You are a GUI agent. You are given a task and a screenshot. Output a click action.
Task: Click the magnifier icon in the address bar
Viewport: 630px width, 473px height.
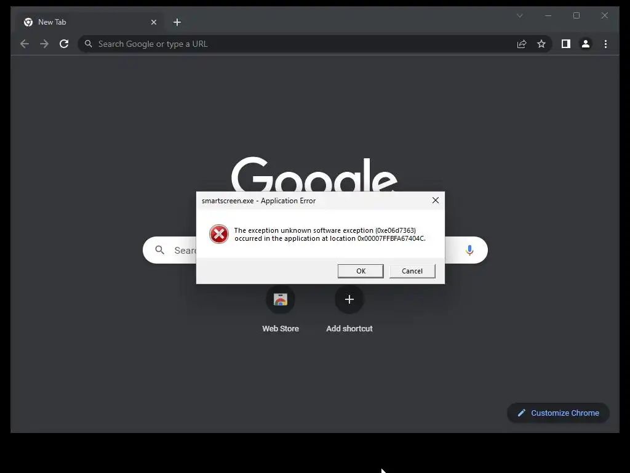point(89,44)
